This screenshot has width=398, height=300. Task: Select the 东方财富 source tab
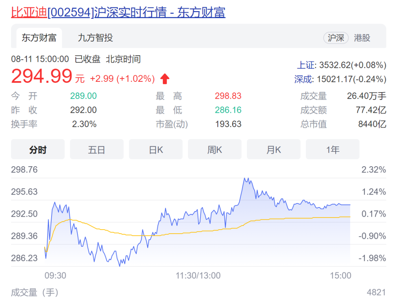[39, 38]
